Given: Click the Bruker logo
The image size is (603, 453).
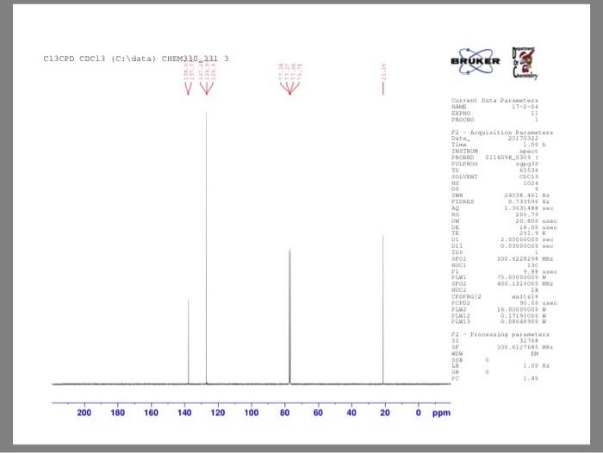Looking at the screenshot, I should [x=476, y=61].
